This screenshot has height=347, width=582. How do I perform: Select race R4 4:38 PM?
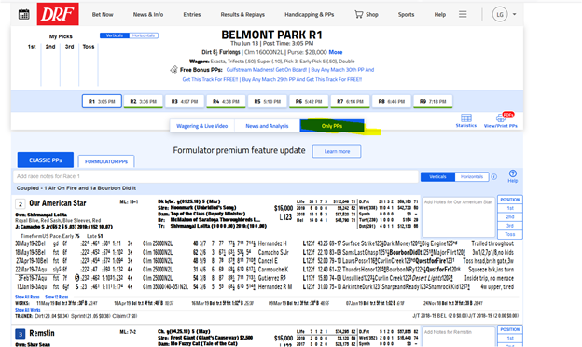[x=226, y=101]
